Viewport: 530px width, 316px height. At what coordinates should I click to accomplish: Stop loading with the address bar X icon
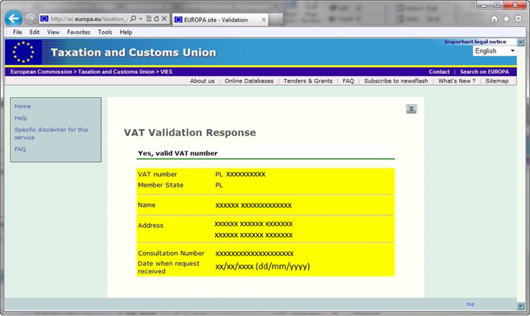pyautogui.click(x=164, y=19)
